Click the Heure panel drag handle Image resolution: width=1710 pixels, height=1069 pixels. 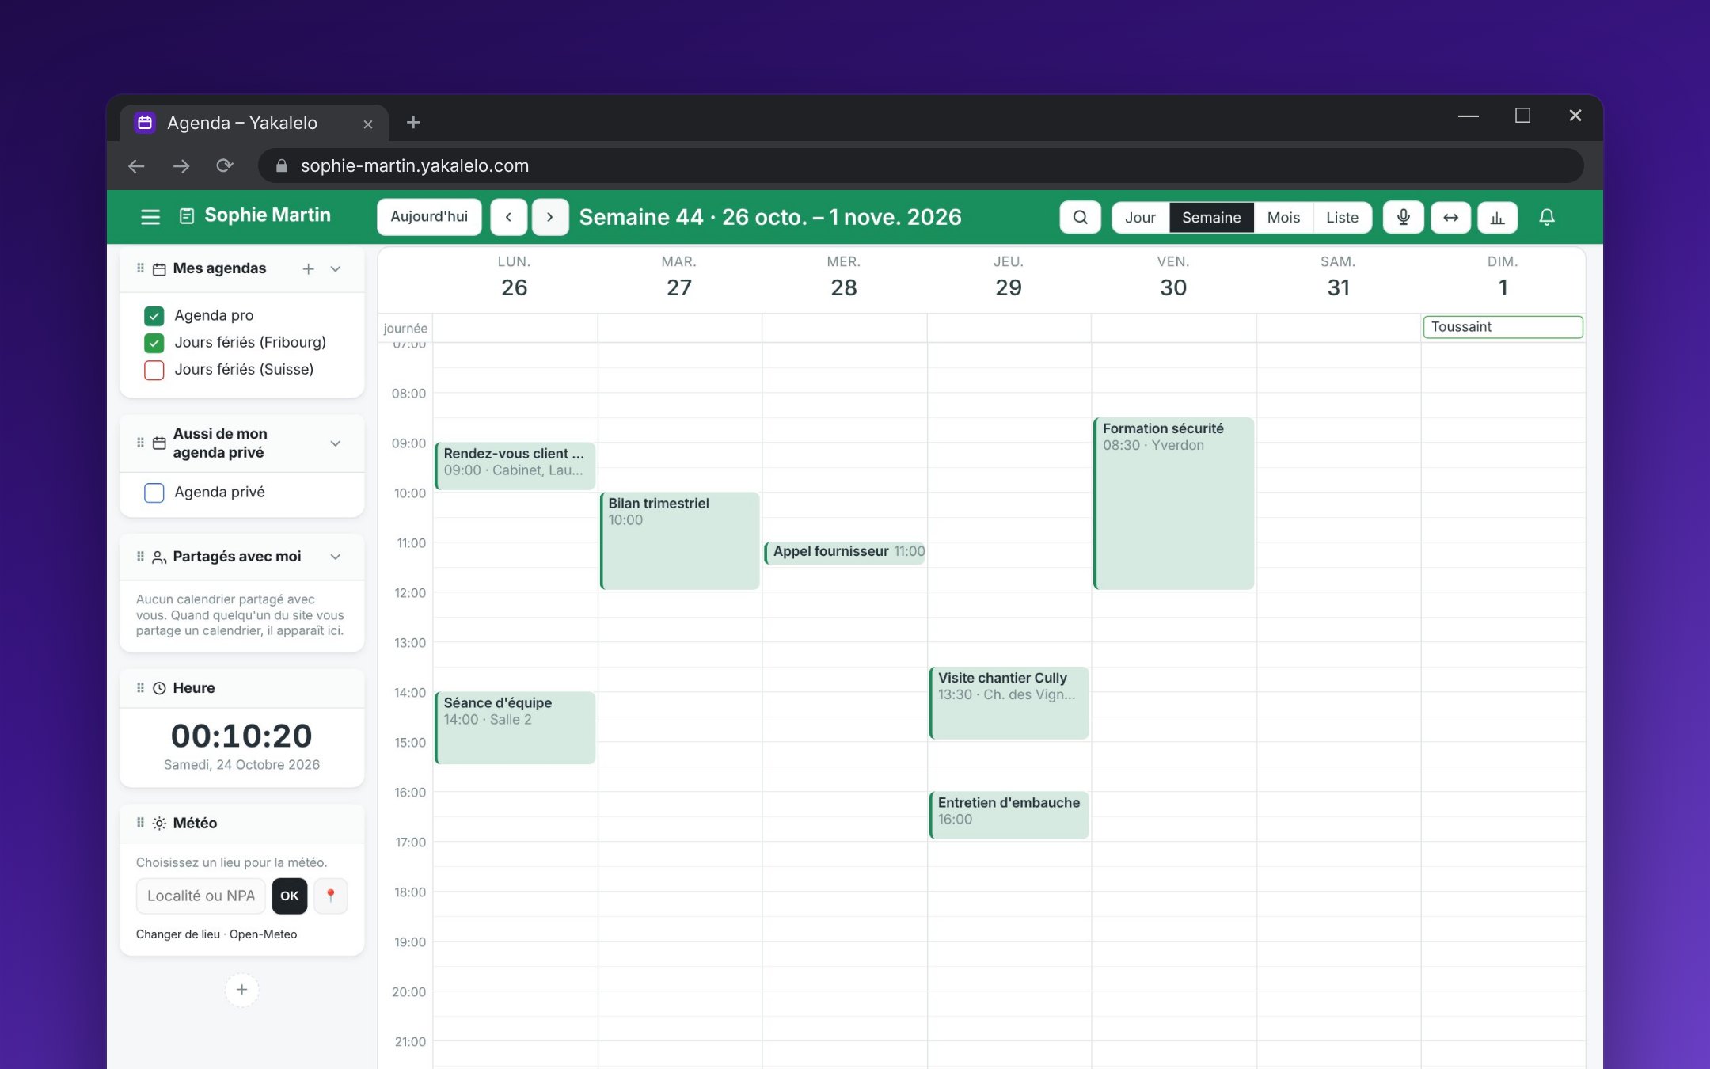140,688
